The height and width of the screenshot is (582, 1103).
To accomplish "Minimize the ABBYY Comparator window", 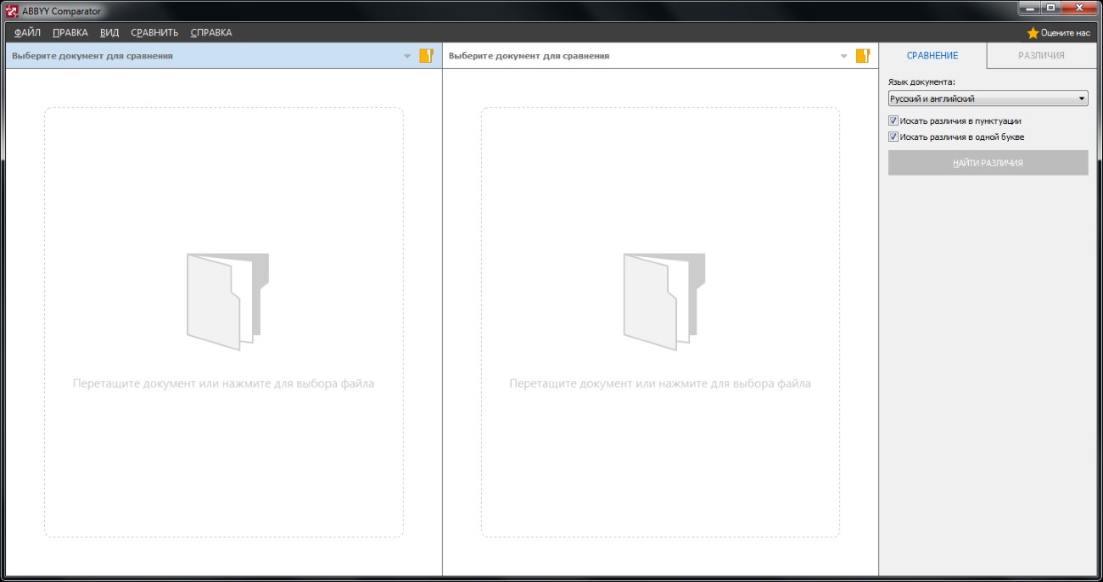I will tap(1030, 8).
